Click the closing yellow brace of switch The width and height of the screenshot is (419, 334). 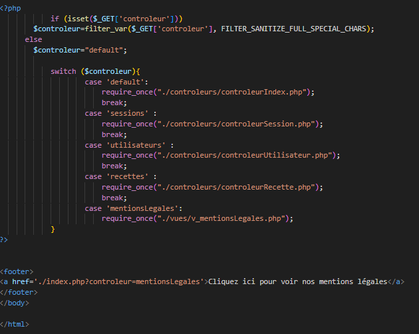[x=53, y=230]
